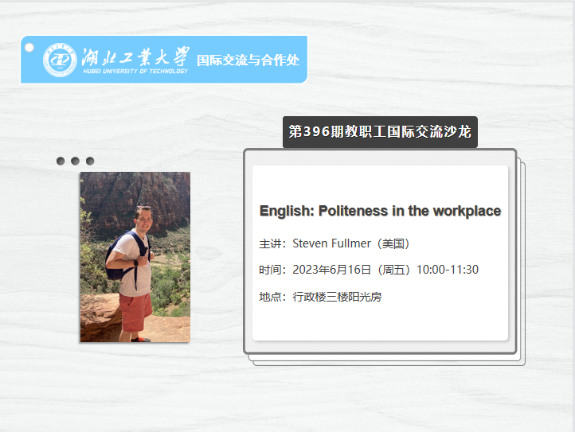
Task: Open the speaker photo on the left
Action: [x=135, y=257]
